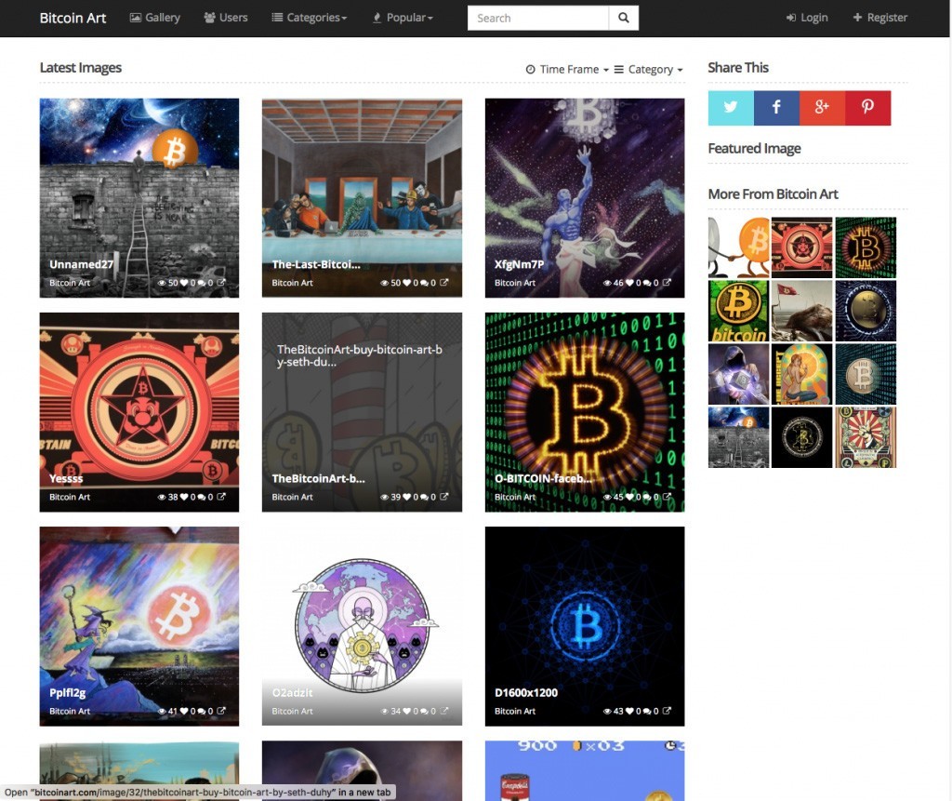952x801 pixels.
Task: Open the Yessss title link
Action: tap(66, 478)
